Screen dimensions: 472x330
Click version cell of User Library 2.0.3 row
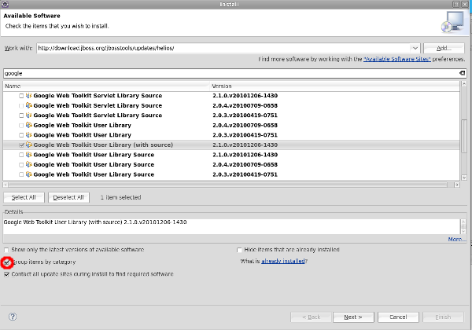point(245,135)
